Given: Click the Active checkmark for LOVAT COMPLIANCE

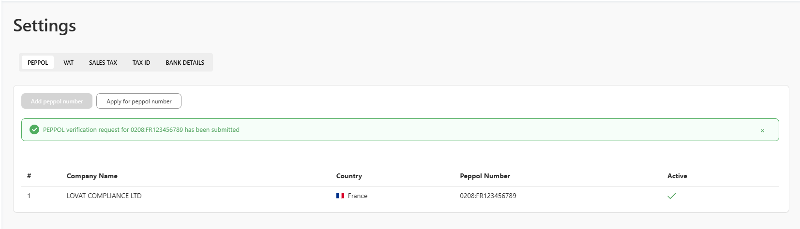Looking at the screenshot, I should [672, 196].
